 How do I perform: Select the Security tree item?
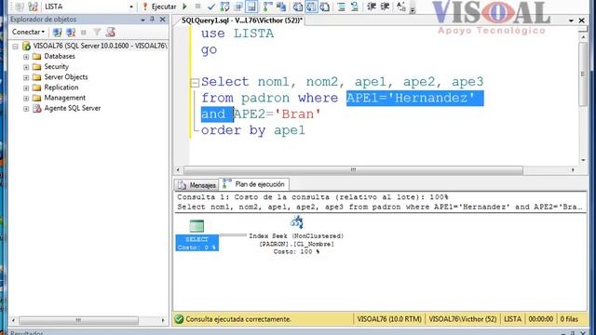pos(56,66)
